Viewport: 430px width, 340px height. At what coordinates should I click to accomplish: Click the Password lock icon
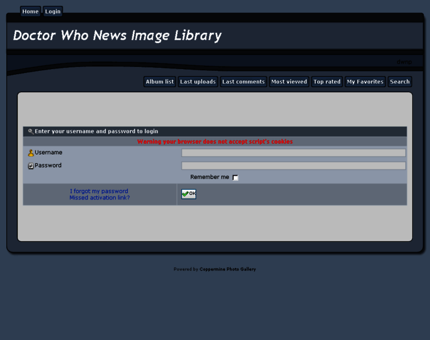[31, 166]
